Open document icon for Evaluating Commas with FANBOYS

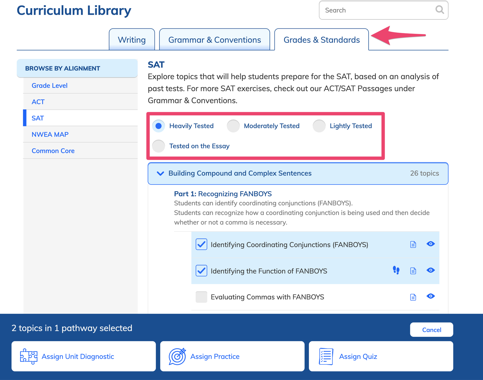coord(413,297)
